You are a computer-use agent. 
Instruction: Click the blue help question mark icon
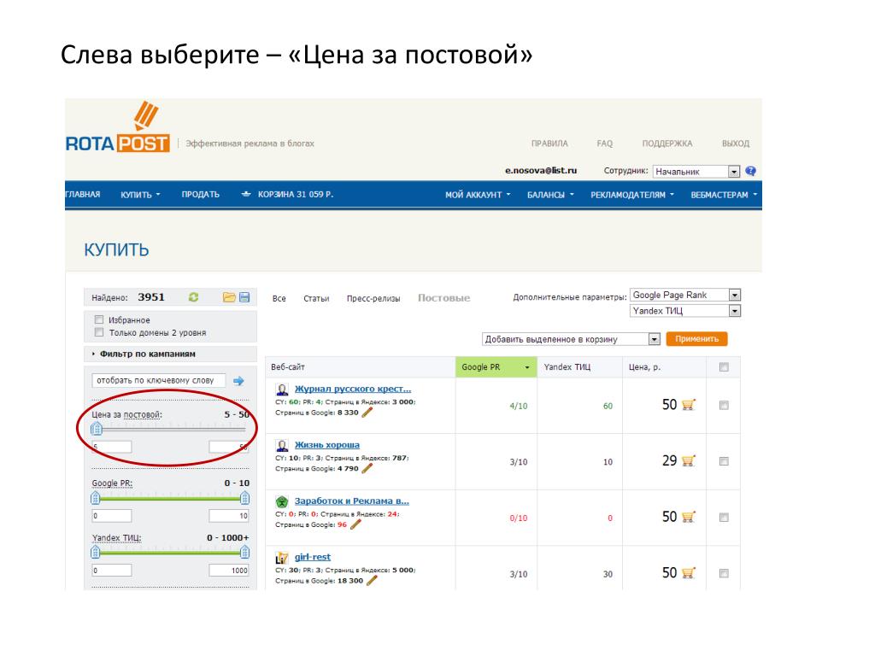750,171
